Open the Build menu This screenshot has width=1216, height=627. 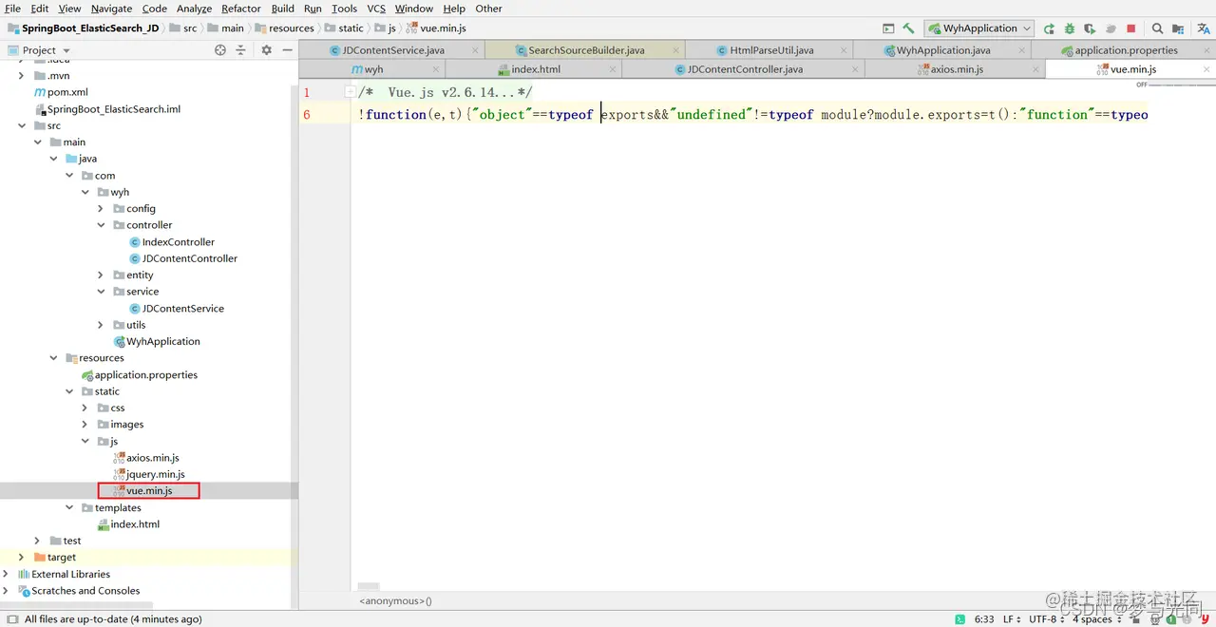[x=282, y=9]
